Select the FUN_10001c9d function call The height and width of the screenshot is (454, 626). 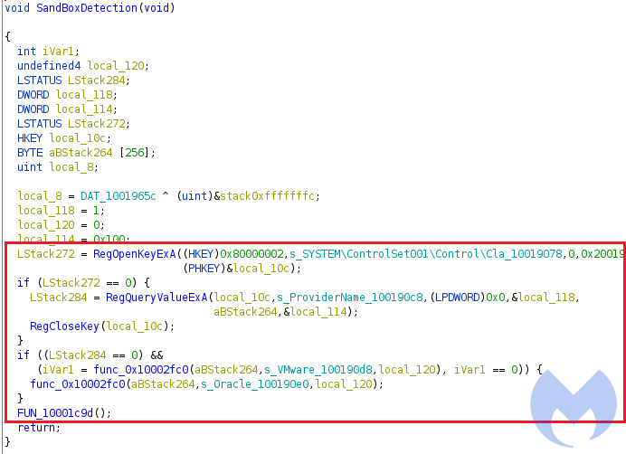pos(54,413)
